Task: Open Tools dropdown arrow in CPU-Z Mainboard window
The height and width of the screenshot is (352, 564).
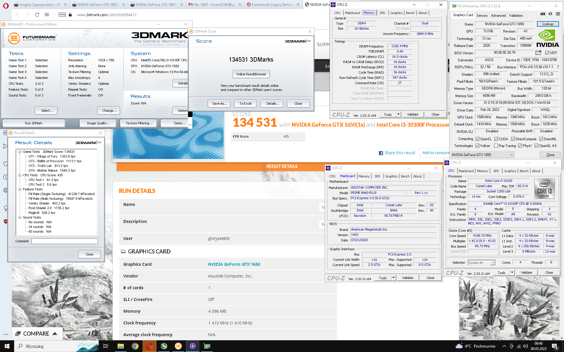Action: coord(393,278)
